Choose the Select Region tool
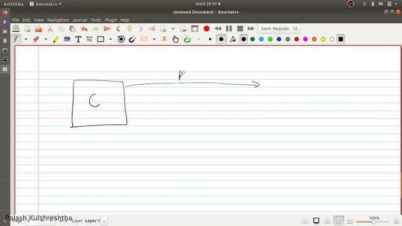This screenshot has height=226, width=402. click(x=144, y=39)
